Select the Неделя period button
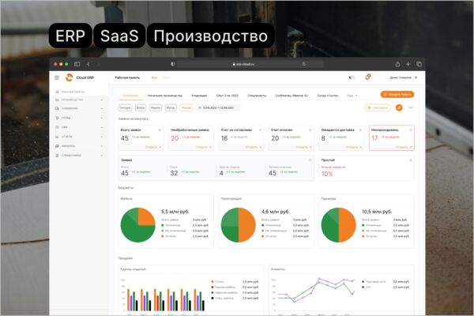The height and width of the screenshot is (316, 474). [156, 107]
